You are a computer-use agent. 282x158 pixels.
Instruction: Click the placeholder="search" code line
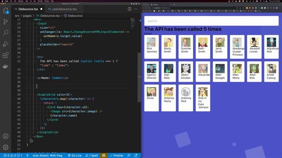[57, 44]
